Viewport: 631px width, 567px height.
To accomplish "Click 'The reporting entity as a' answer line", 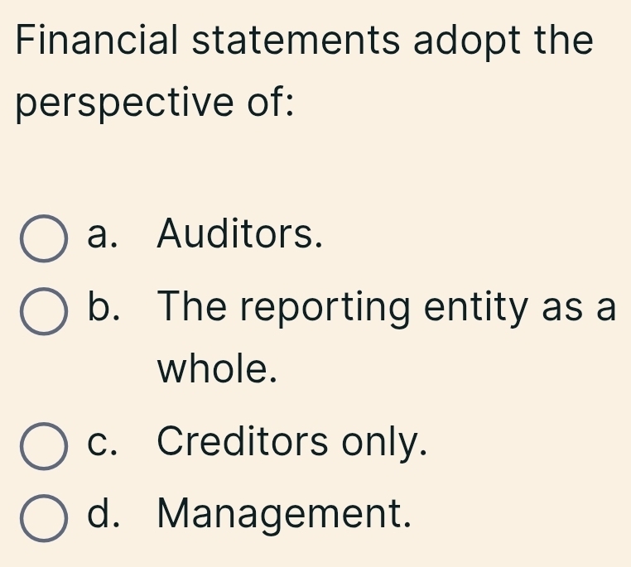I will [387, 309].
